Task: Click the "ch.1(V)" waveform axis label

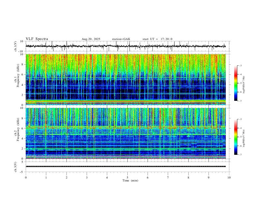Action: pyautogui.click(x=16, y=46)
